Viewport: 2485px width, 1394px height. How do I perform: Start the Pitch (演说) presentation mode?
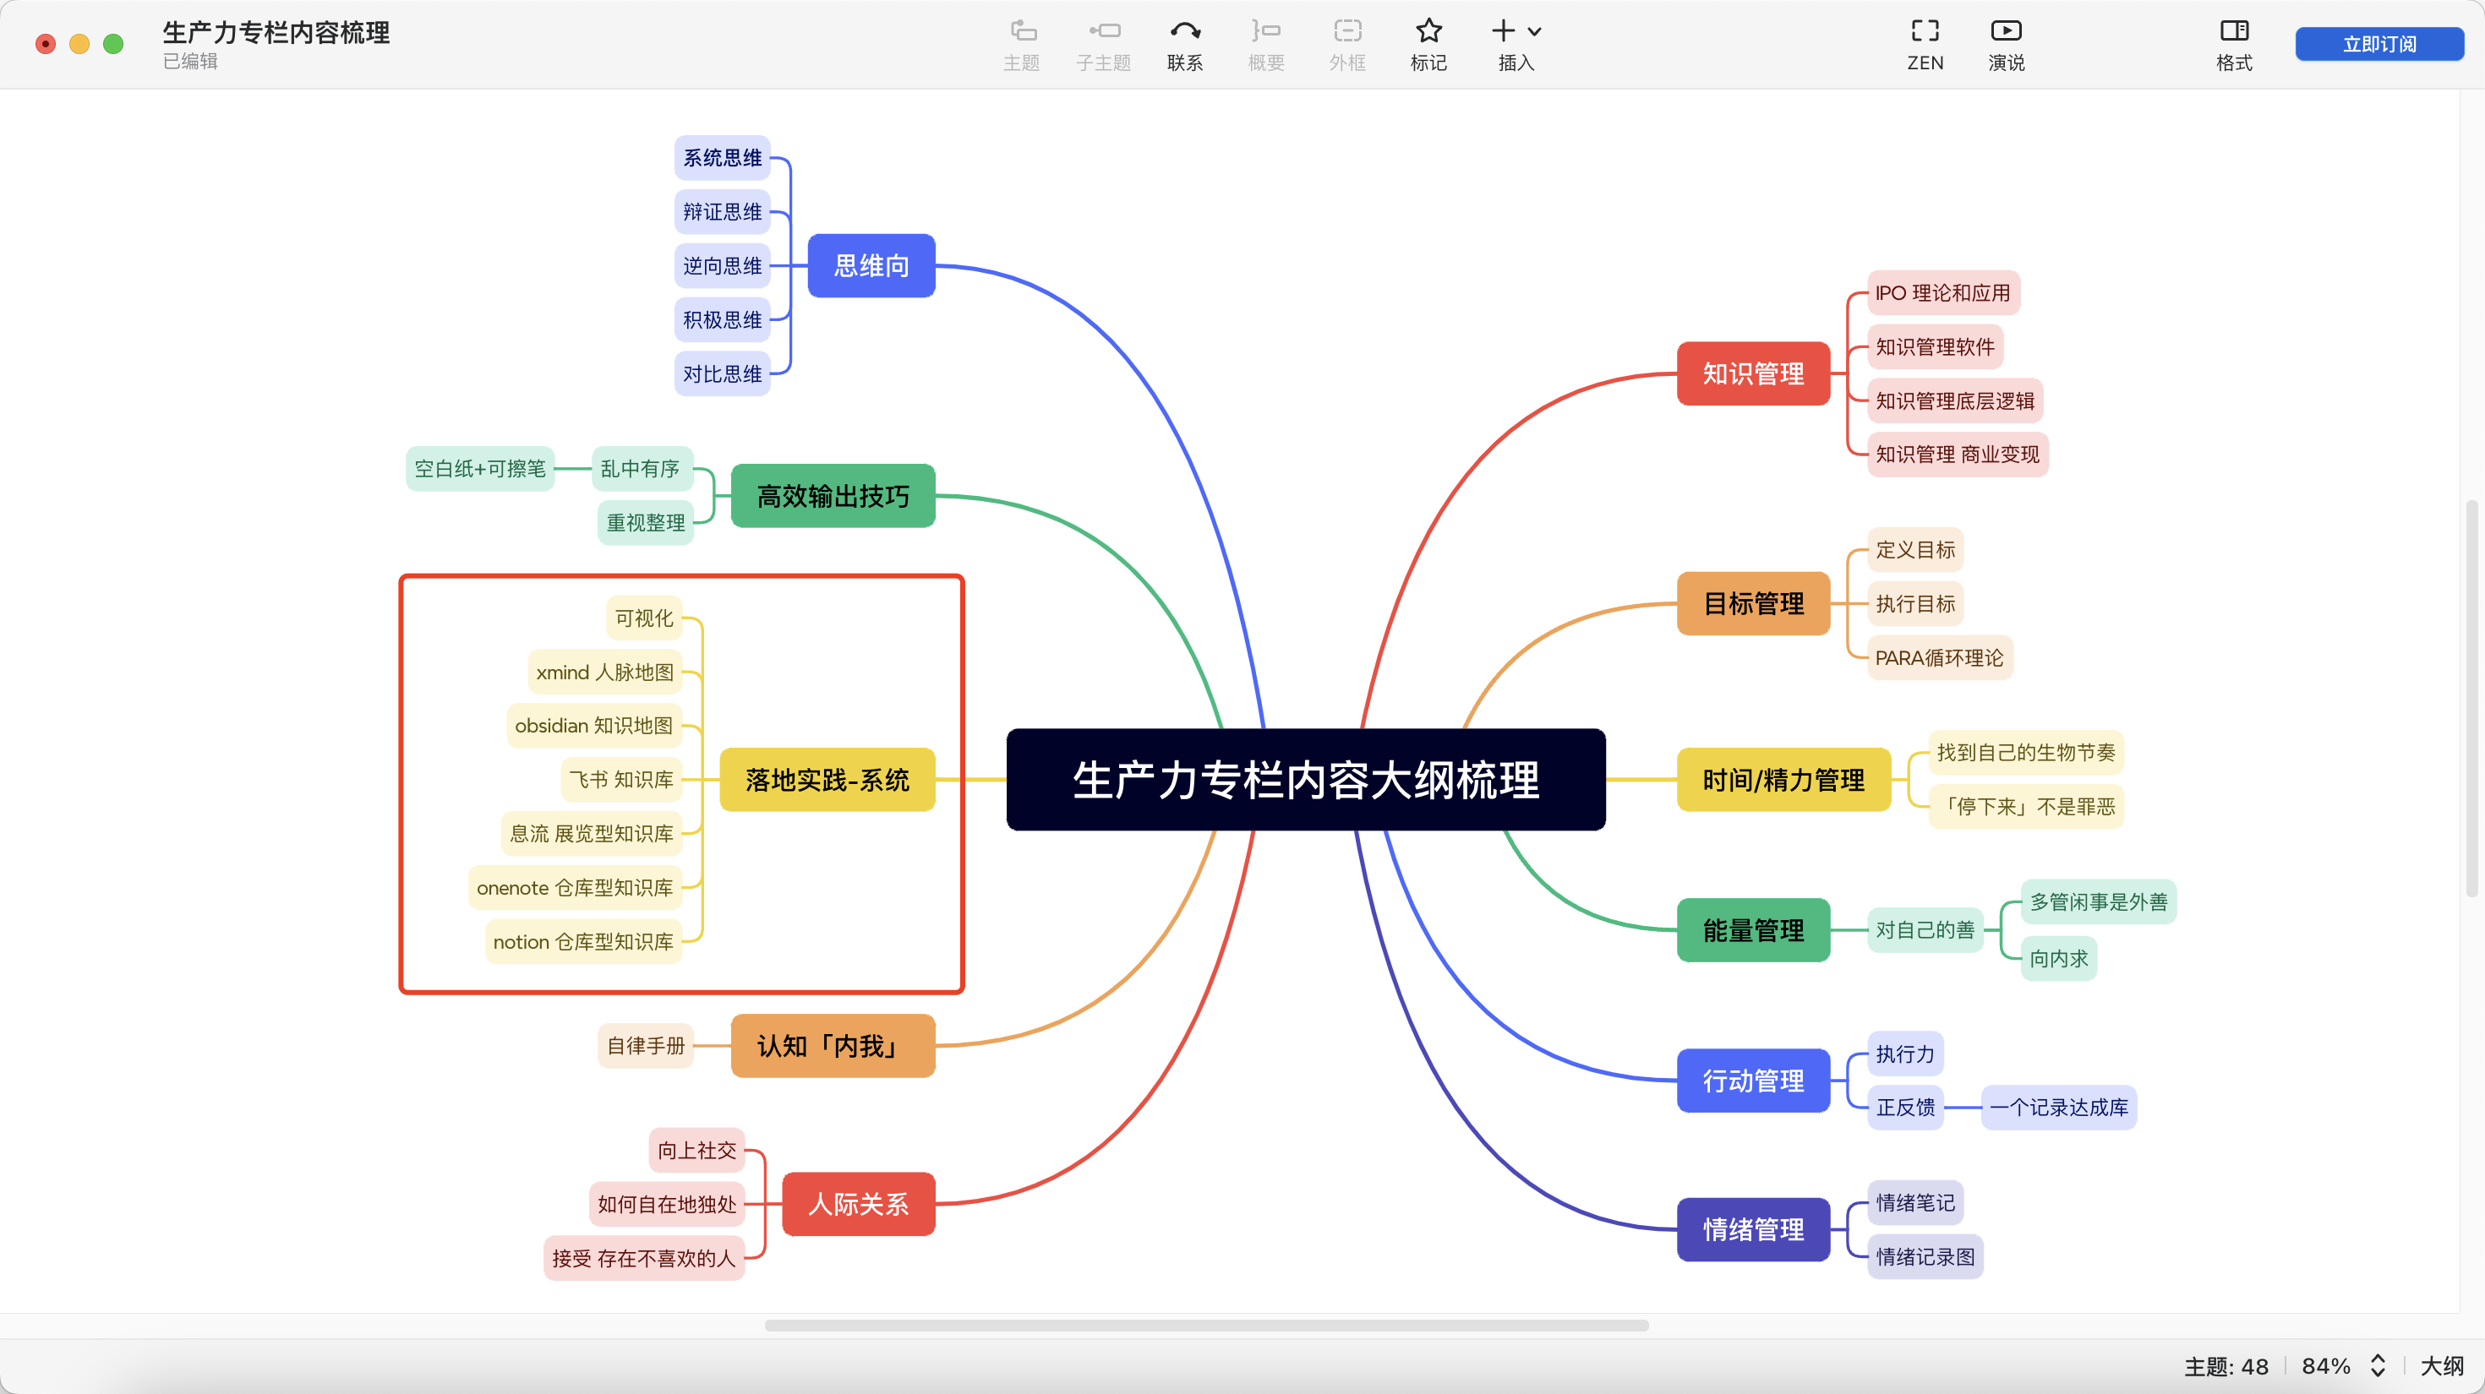(x=2006, y=33)
